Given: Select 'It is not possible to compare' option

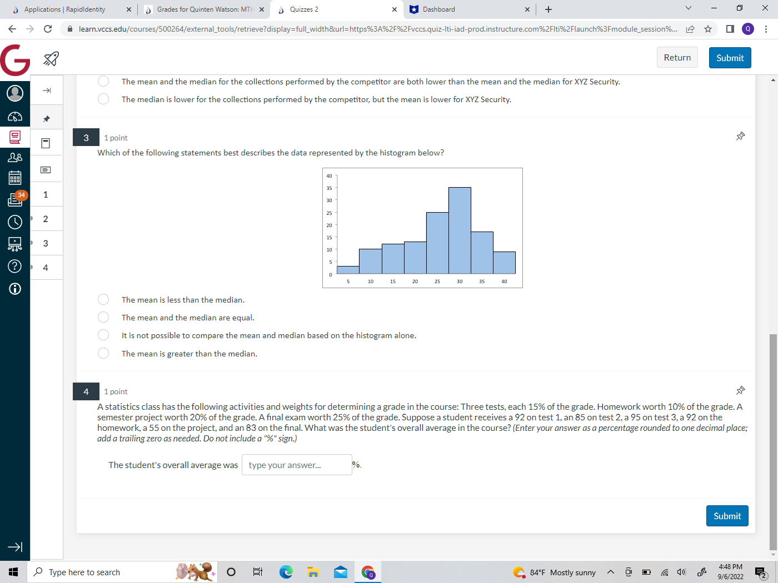Looking at the screenshot, I should (x=103, y=335).
